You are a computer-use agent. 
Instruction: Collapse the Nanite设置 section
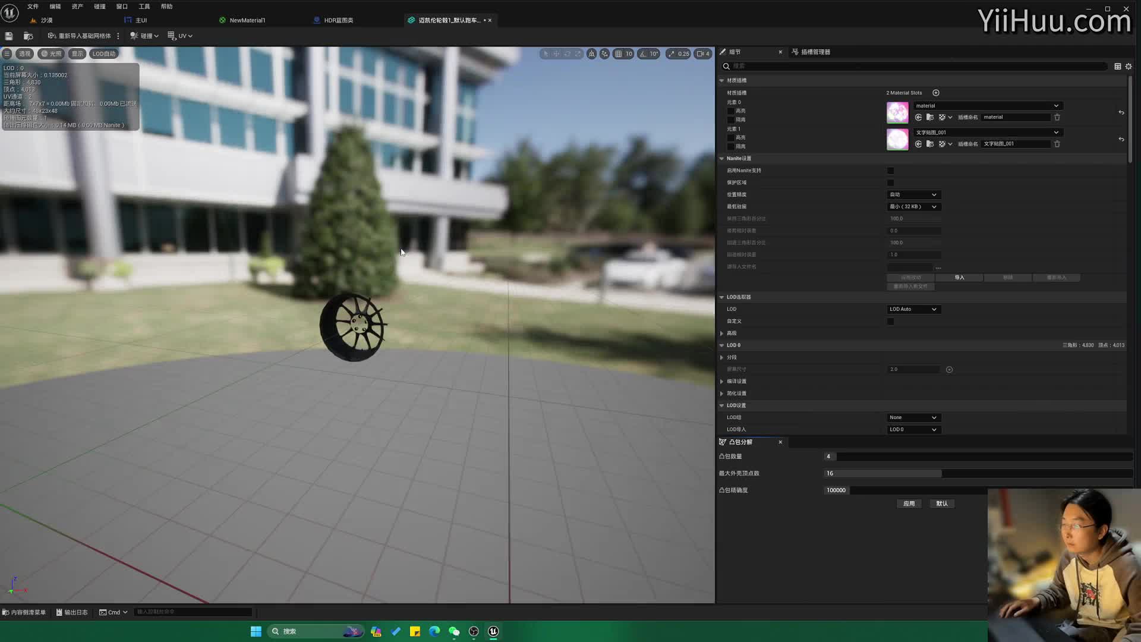click(x=721, y=159)
